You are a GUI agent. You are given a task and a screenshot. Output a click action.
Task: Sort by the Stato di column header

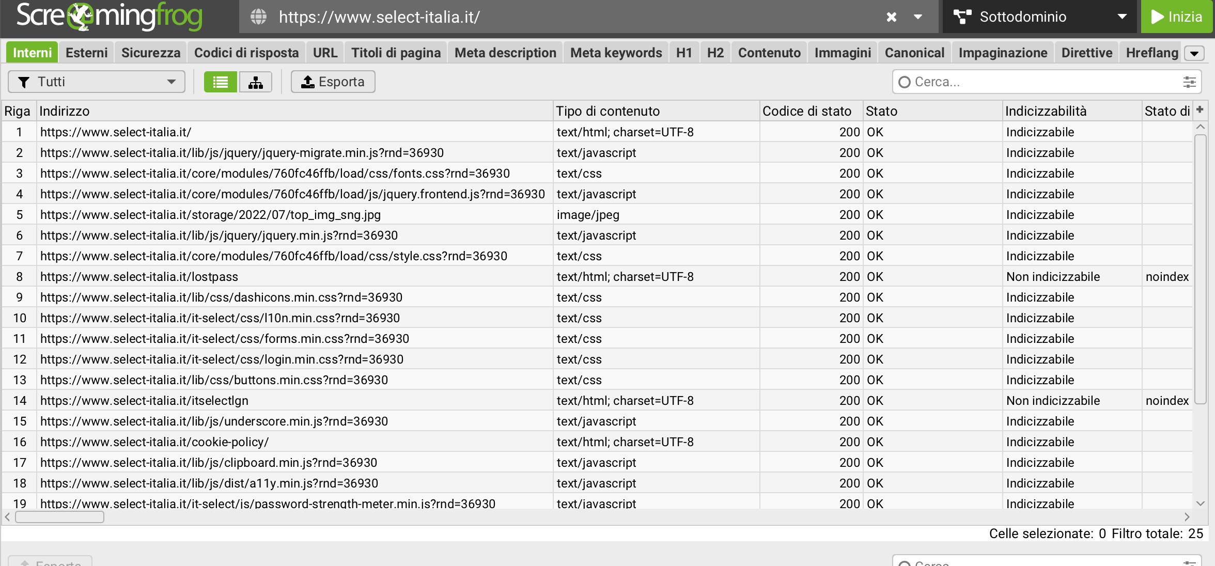[x=1167, y=111]
